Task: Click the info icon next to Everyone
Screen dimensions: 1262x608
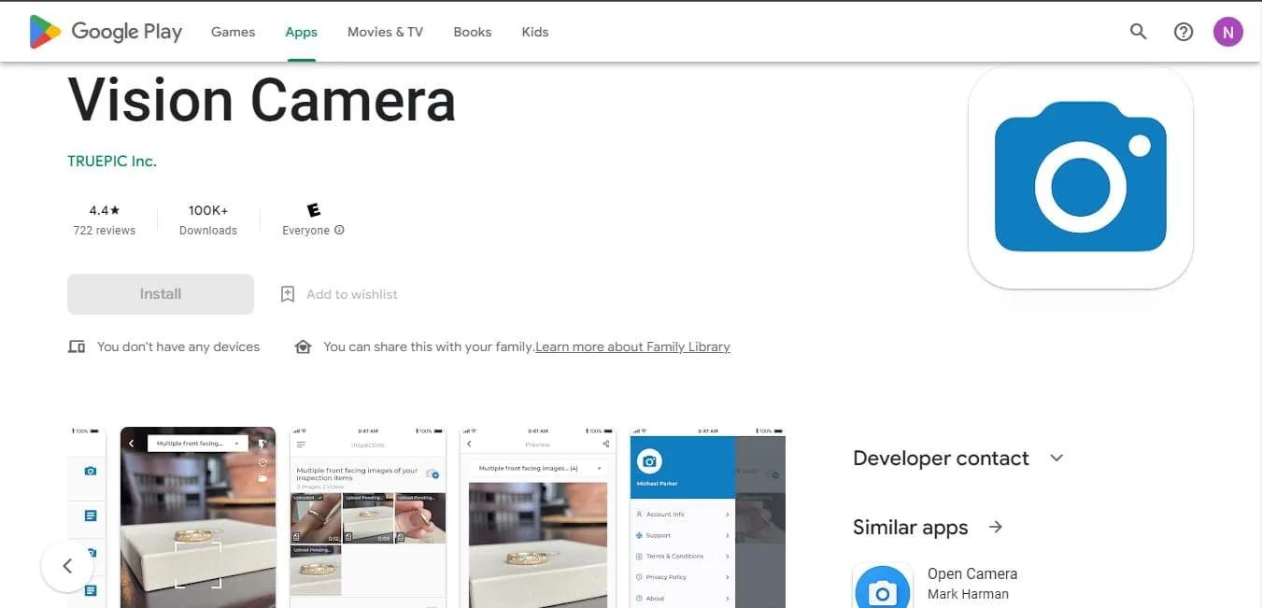Action: 339,230
